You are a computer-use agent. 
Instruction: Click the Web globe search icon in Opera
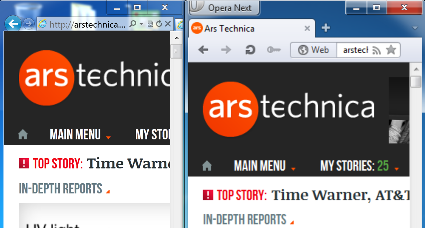point(313,50)
